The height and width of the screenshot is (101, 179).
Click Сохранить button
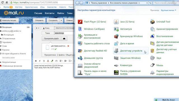pos(53,20)
